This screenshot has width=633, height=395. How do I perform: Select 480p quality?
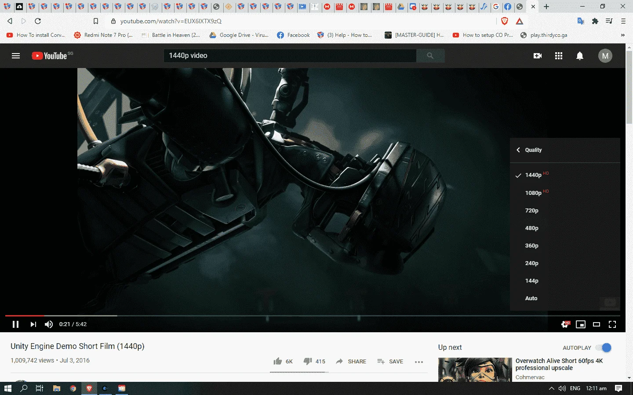565,228
